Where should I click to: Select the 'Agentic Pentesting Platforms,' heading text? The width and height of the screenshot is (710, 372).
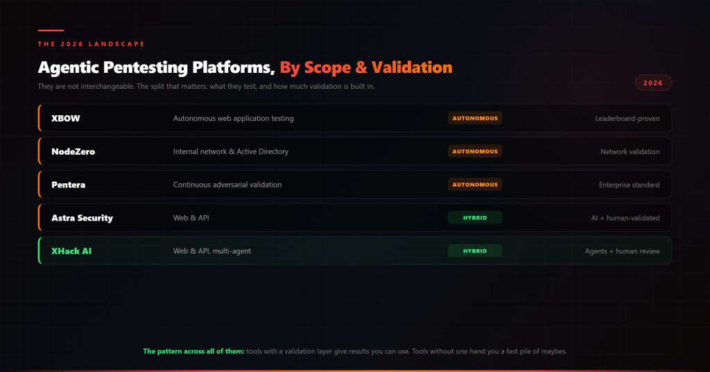(157, 67)
